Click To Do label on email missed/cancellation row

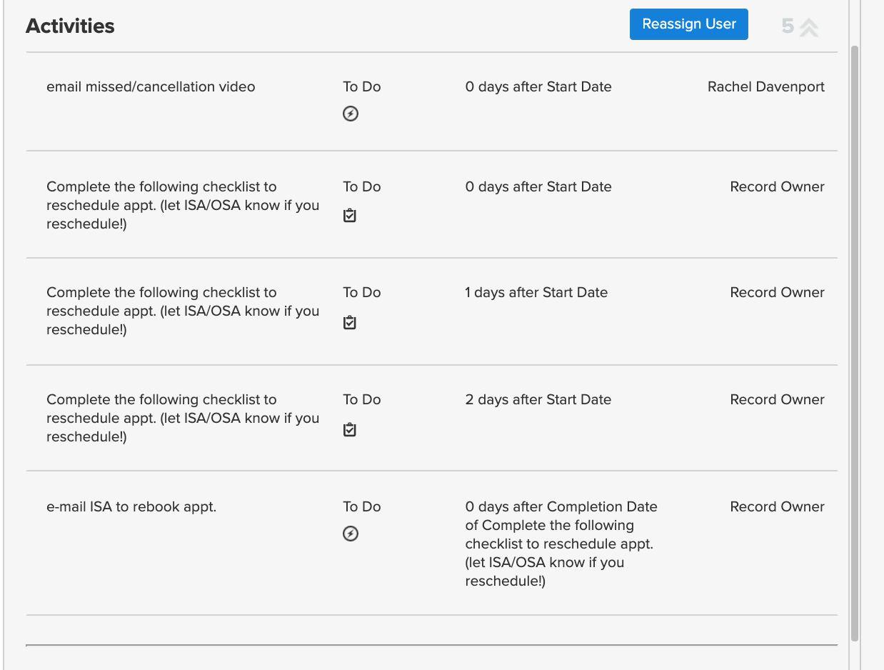tap(361, 87)
